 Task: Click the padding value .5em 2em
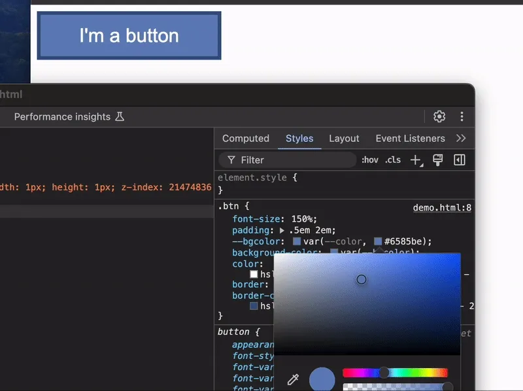click(x=310, y=230)
